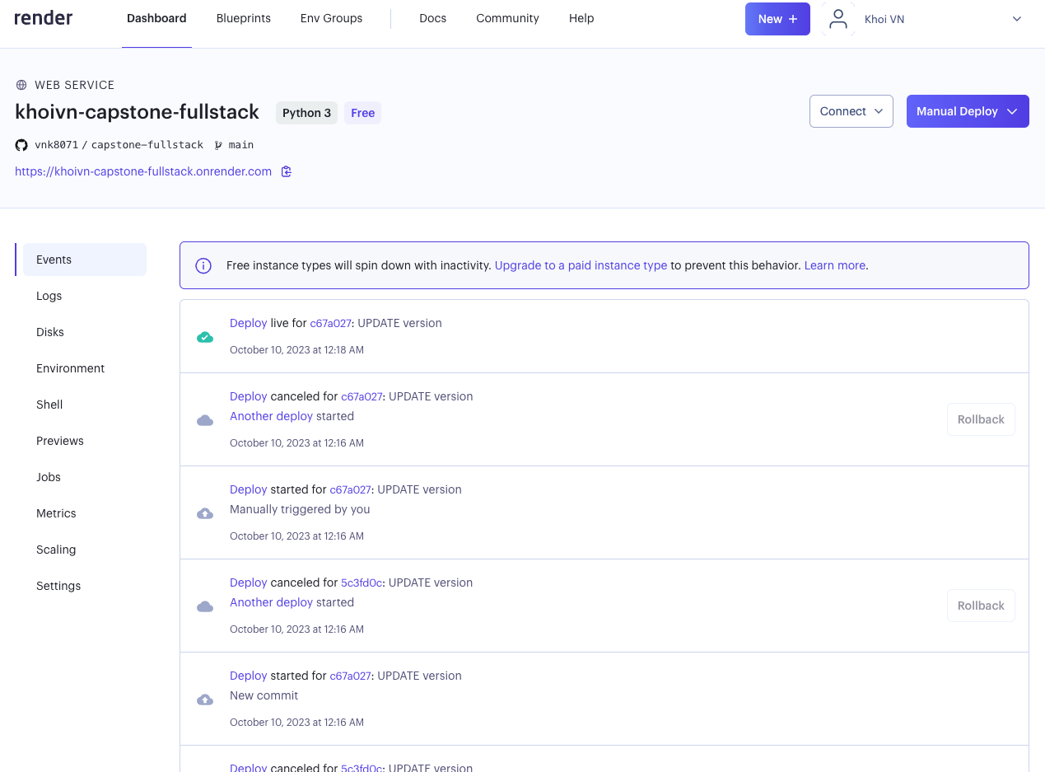This screenshot has height=772, width=1045.
Task: Open the account menu chevron
Action: (x=1017, y=19)
